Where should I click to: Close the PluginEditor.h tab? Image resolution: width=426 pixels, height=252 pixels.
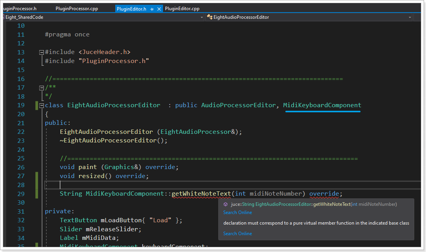159,9
